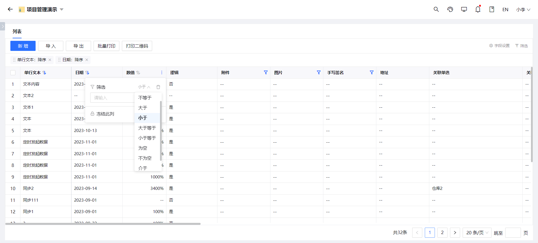538x243 pixels.
Task: Toggle sort on 数值 column
Action: pos(138,73)
